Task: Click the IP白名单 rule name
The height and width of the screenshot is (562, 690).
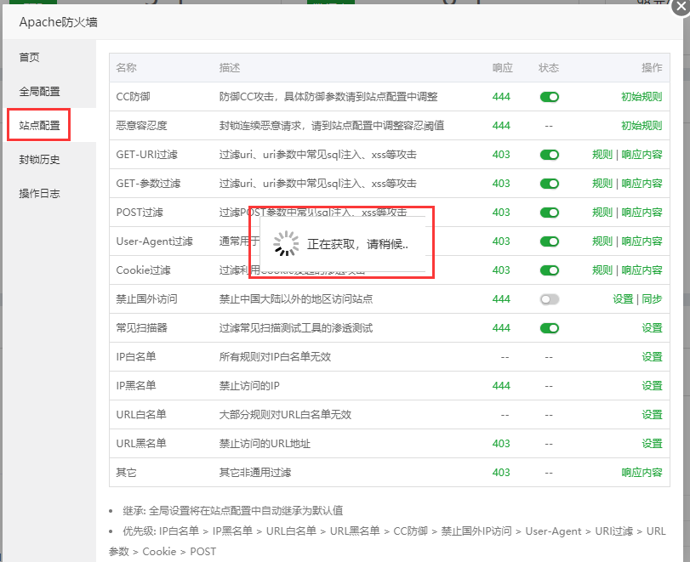Action: pyautogui.click(x=136, y=357)
